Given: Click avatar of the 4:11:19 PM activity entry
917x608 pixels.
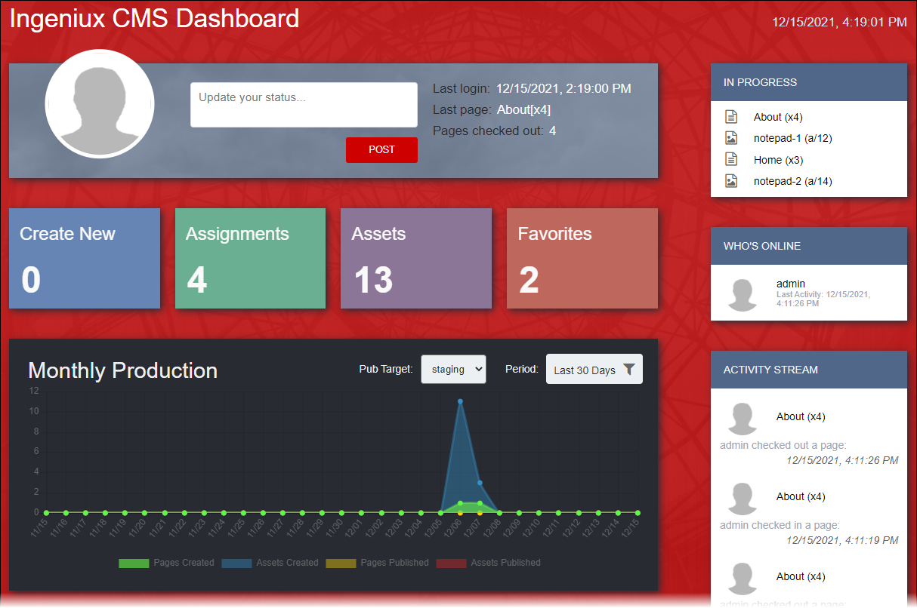Looking at the screenshot, I should coord(743,499).
